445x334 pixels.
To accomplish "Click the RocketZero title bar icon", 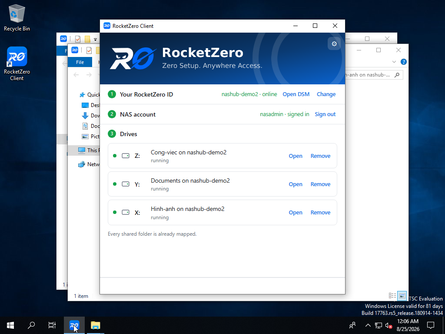I will click(107, 26).
